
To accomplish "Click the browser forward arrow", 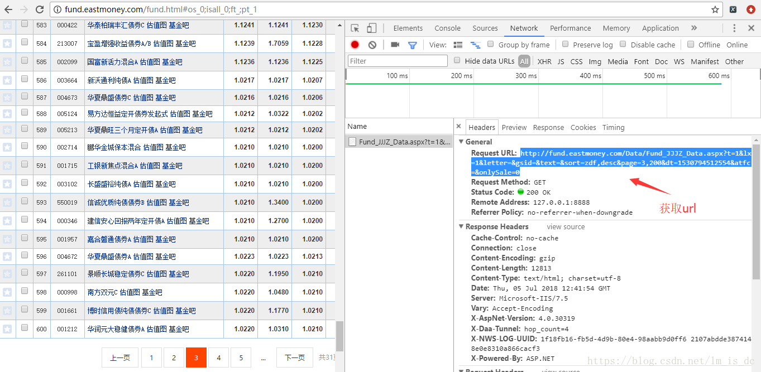I will tap(24, 9).
